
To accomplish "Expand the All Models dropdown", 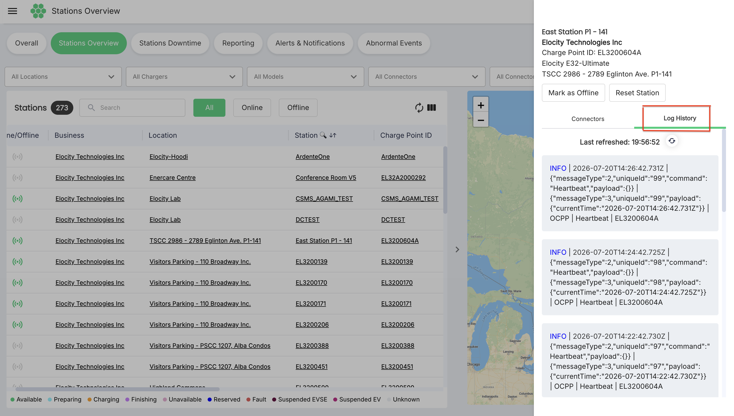I will point(305,76).
